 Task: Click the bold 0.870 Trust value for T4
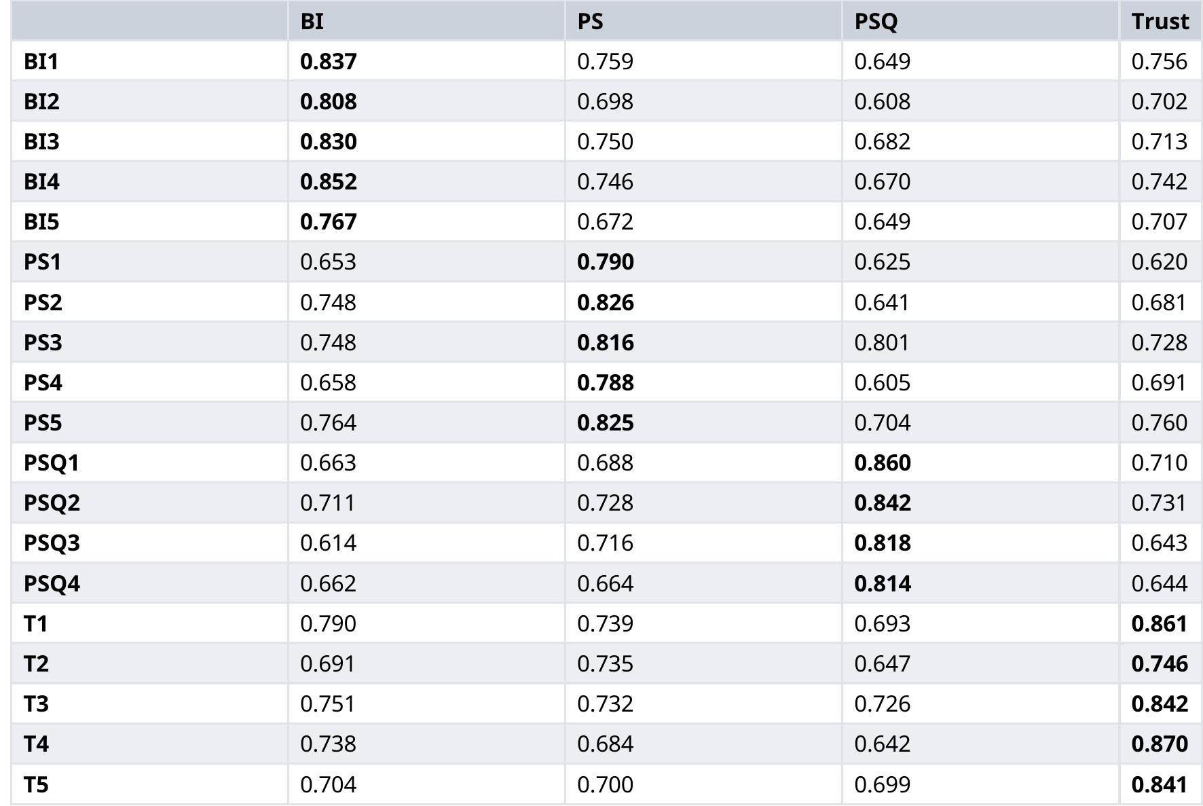[x=1160, y=744]
